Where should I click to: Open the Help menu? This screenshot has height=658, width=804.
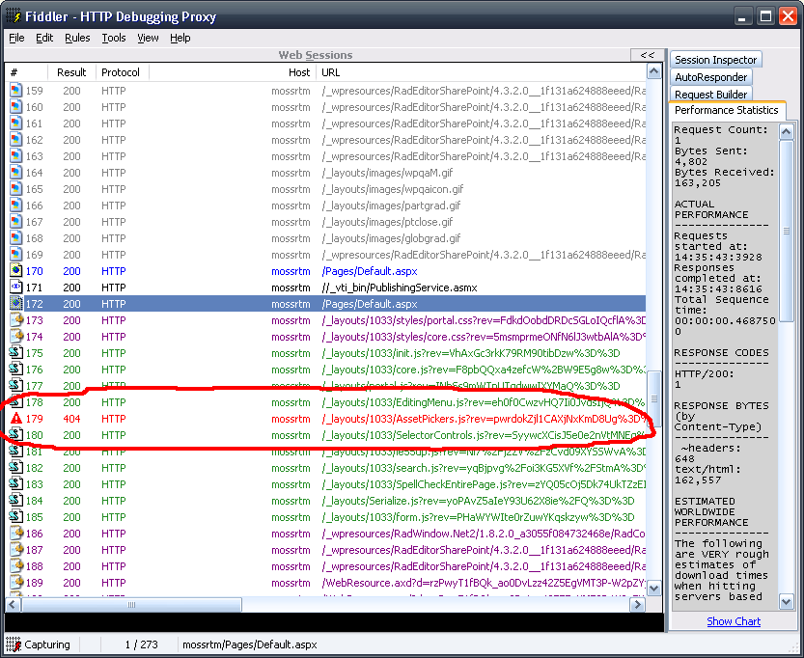(180, 38)
